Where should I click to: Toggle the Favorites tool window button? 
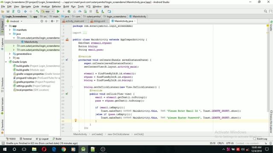tap(2, 127)
